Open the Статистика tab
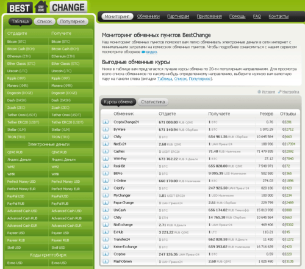The width and height of the screenshot is (305, 269). pos(153,102)
